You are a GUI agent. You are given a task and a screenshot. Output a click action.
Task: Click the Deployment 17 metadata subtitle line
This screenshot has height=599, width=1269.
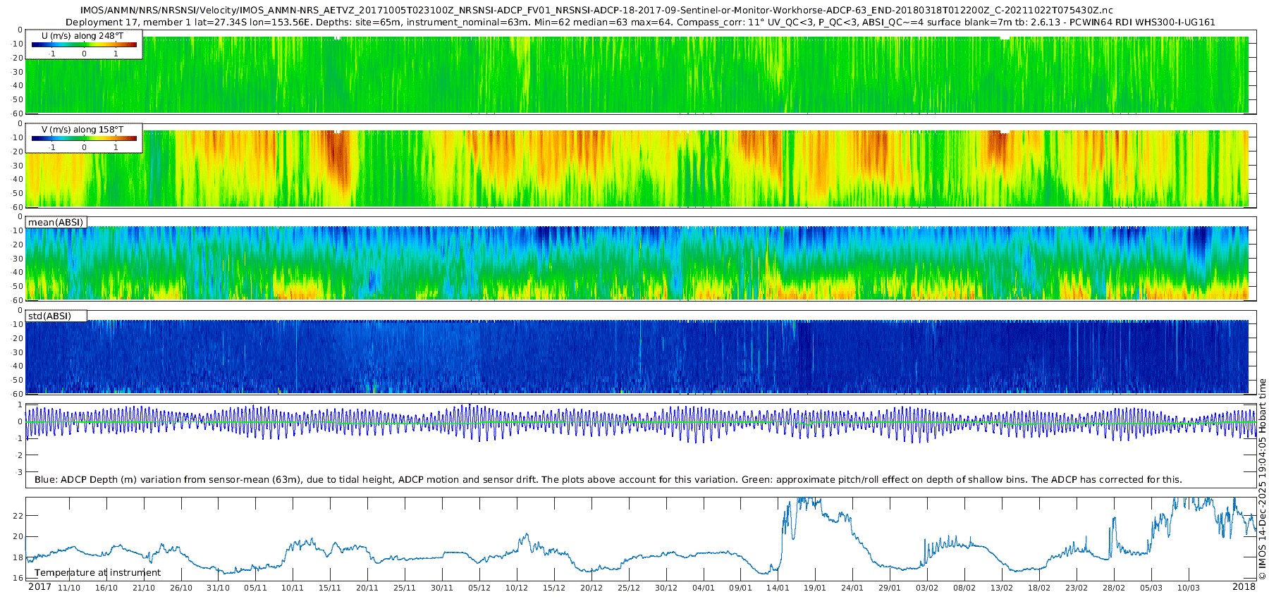[640, 22]
